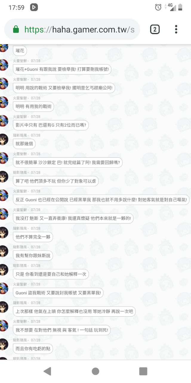Screen dimensions: 191x383
Task: Tap the message bubble reading 他們不算完全一夥
Action: tap(33, 237)
